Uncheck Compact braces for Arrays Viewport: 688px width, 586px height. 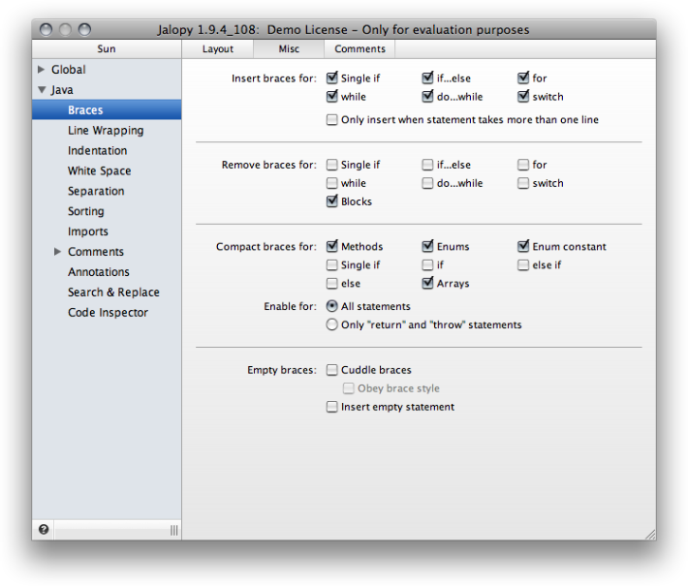427,284
